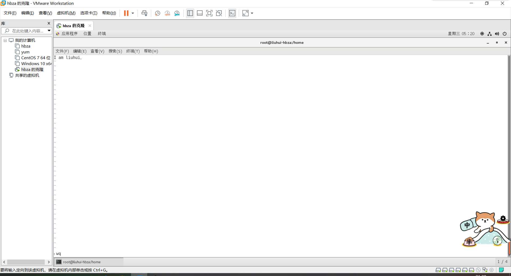Click the workspace switcher 1 / 4
The image size is (511, 276).
(502, 262)
